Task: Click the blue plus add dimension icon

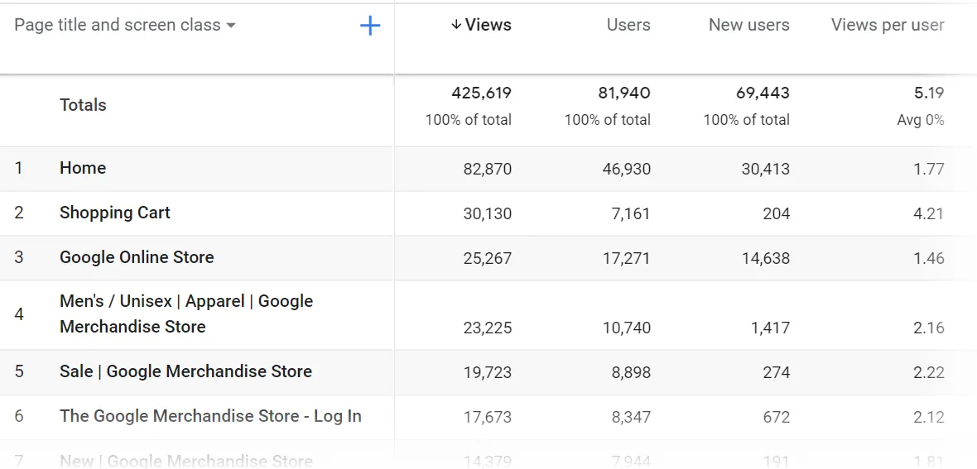Action: click(370, 26)
